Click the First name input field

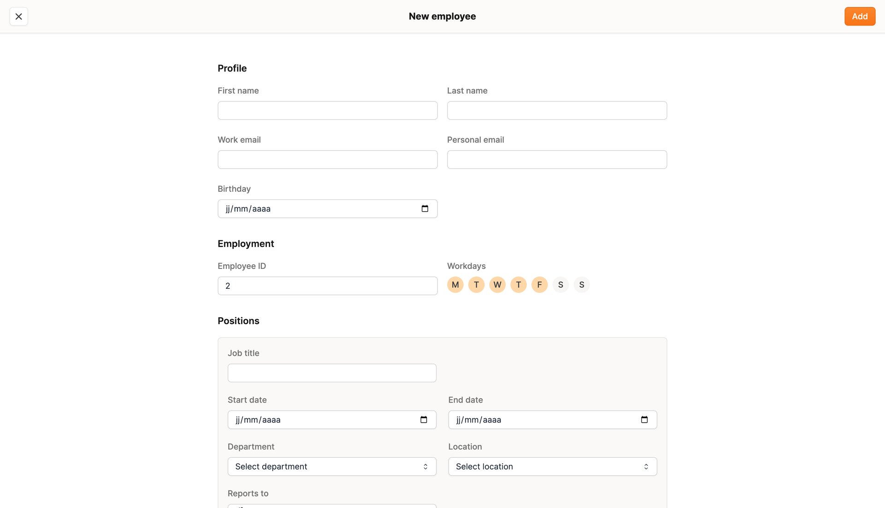(327, 111)
